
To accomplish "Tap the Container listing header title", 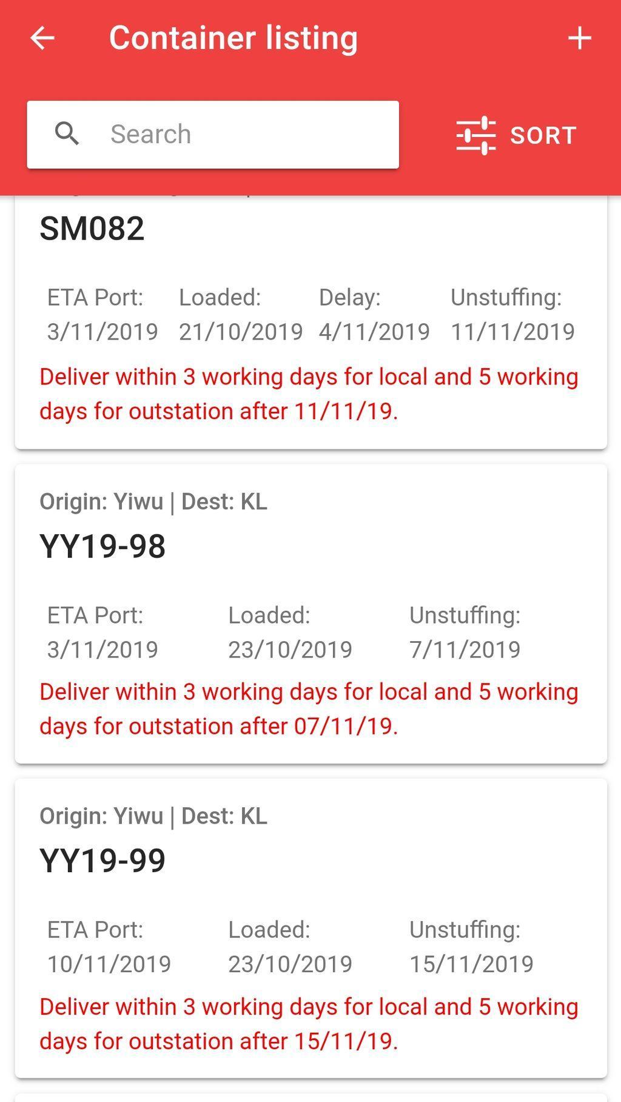I will coord(233,38).
